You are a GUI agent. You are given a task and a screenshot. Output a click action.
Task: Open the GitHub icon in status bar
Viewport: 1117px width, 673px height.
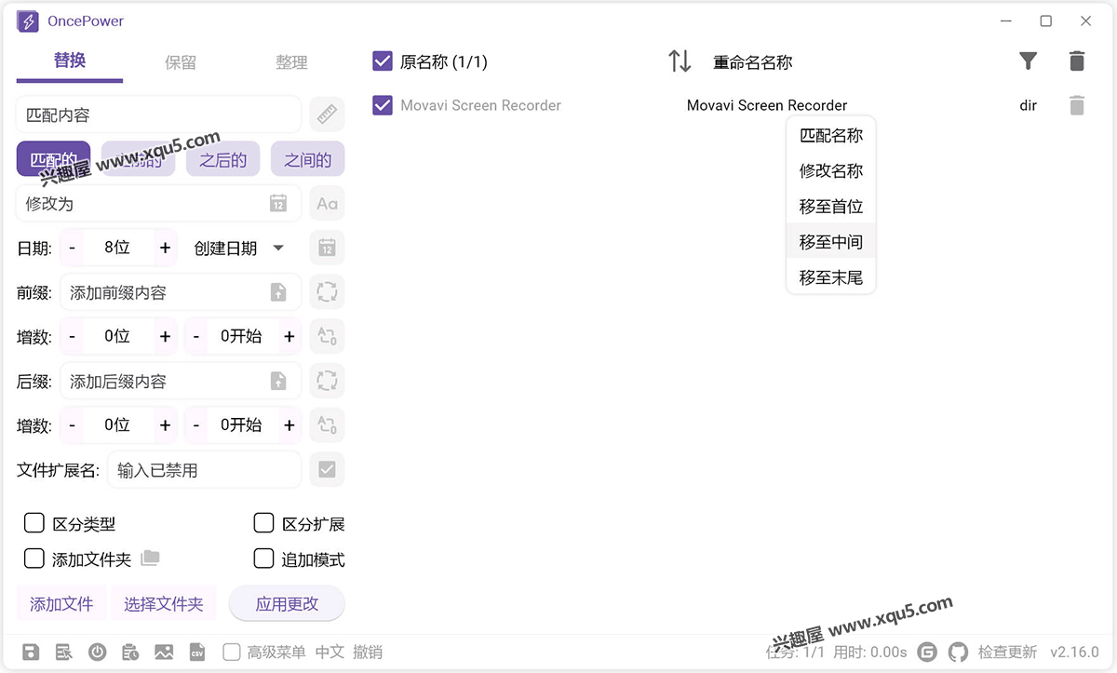[958, 652]
